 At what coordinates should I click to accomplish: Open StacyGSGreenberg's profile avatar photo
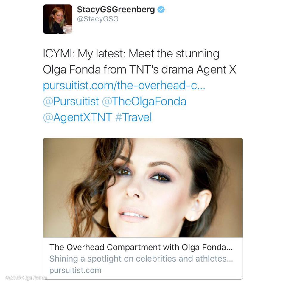point(57,19)
